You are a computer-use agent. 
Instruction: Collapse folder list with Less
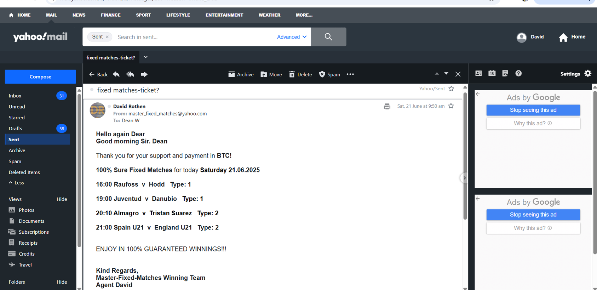tap(16, 183)
